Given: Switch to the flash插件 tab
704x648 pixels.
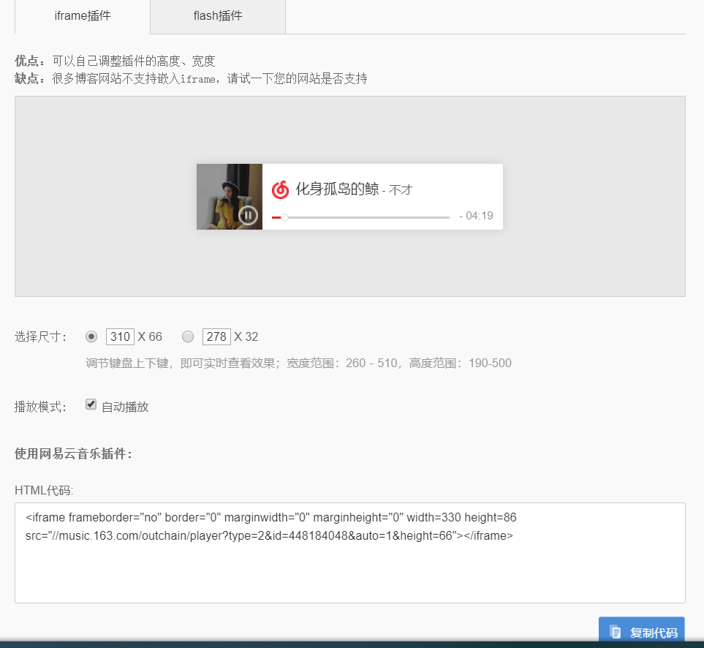Looking at the screenshot, I should pyautogui.click(x=218, y=16).
